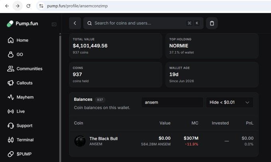Focus the Search for coins and users field
This screenshot has width=271, height=162.
(143, 23)
